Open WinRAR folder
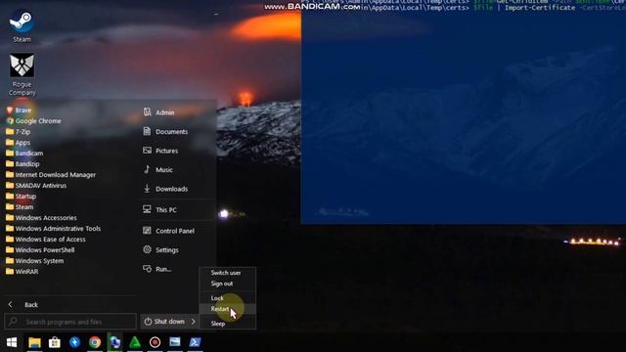This screenshot has height=352, width=626. pos(22,272)
